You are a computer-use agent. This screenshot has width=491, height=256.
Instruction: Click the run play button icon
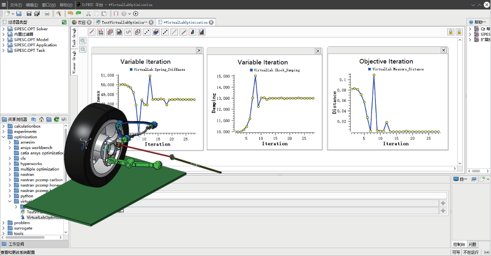135,13
